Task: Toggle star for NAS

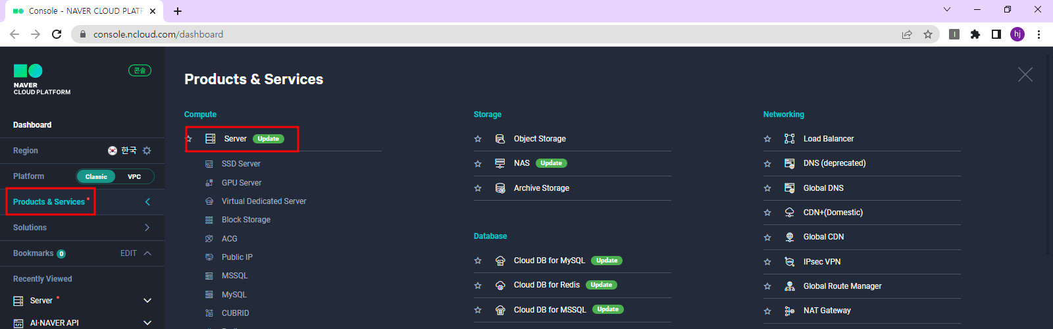Action: [478, 163]
